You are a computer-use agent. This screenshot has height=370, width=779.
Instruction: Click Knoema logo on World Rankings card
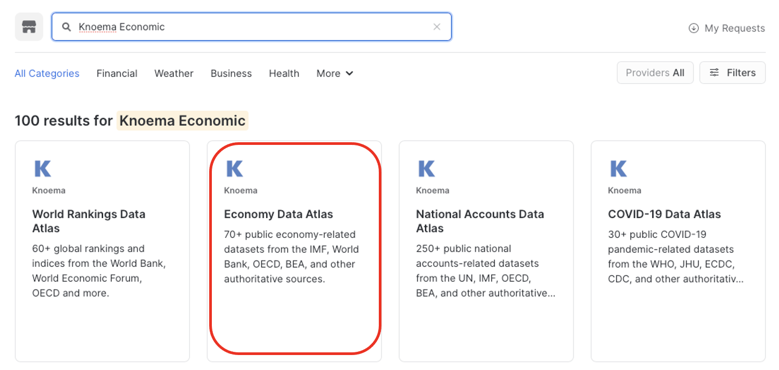[x=43, y=168]
